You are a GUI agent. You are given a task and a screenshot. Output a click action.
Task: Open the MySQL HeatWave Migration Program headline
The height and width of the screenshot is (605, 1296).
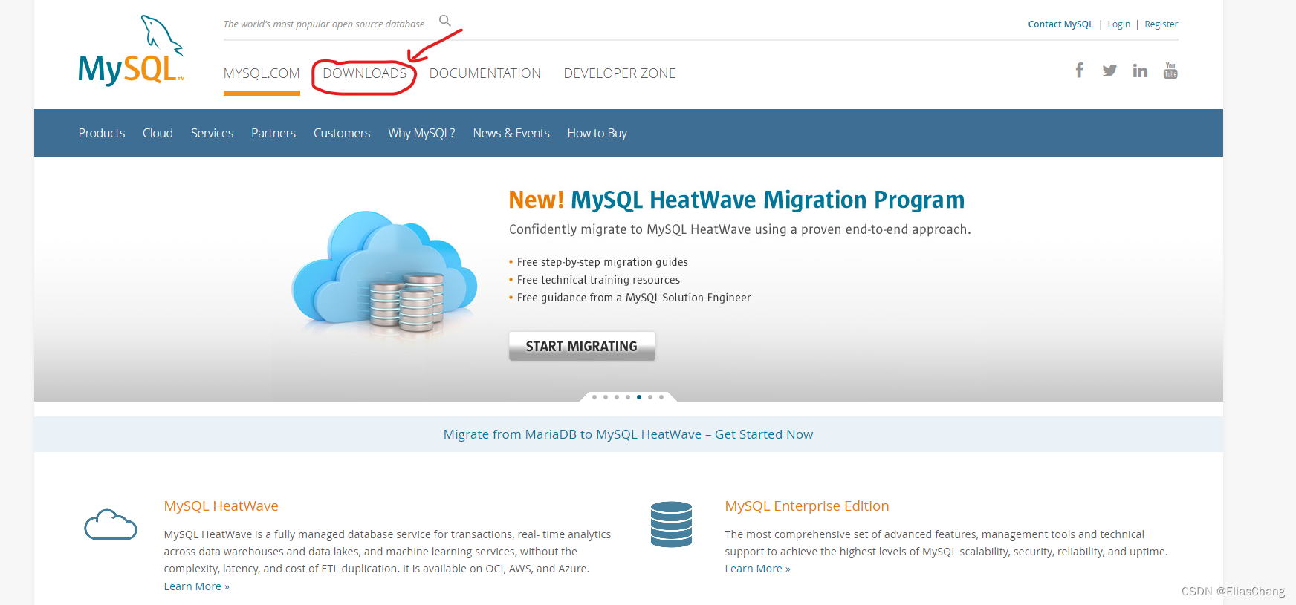(736, 200)
